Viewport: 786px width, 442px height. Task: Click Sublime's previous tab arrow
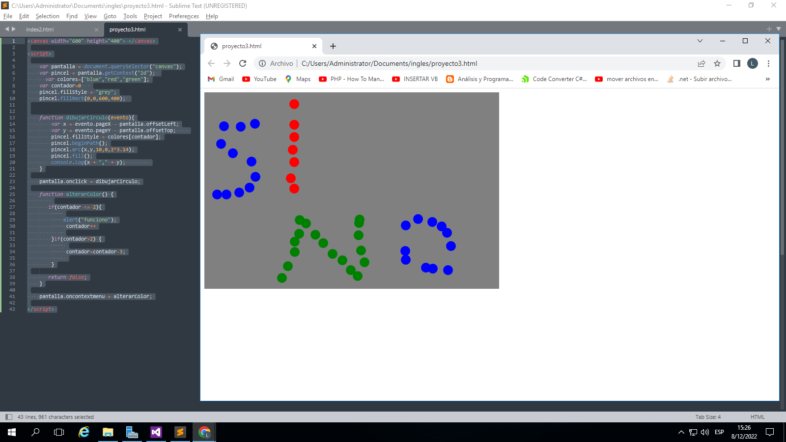(7, 29)
